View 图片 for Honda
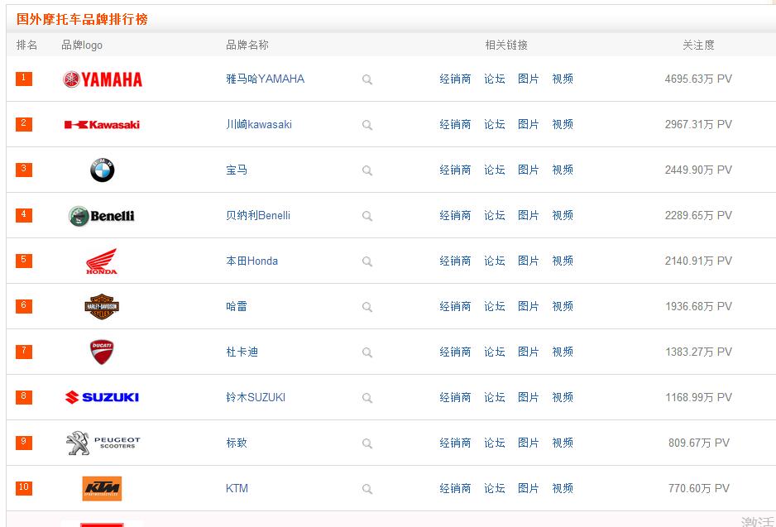The image size is (776, 527). (528, 261)
